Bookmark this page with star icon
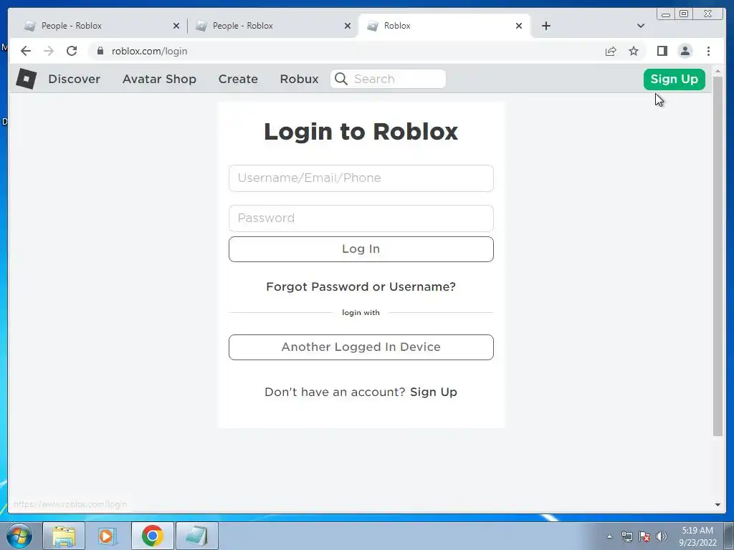 coord(634,51)
